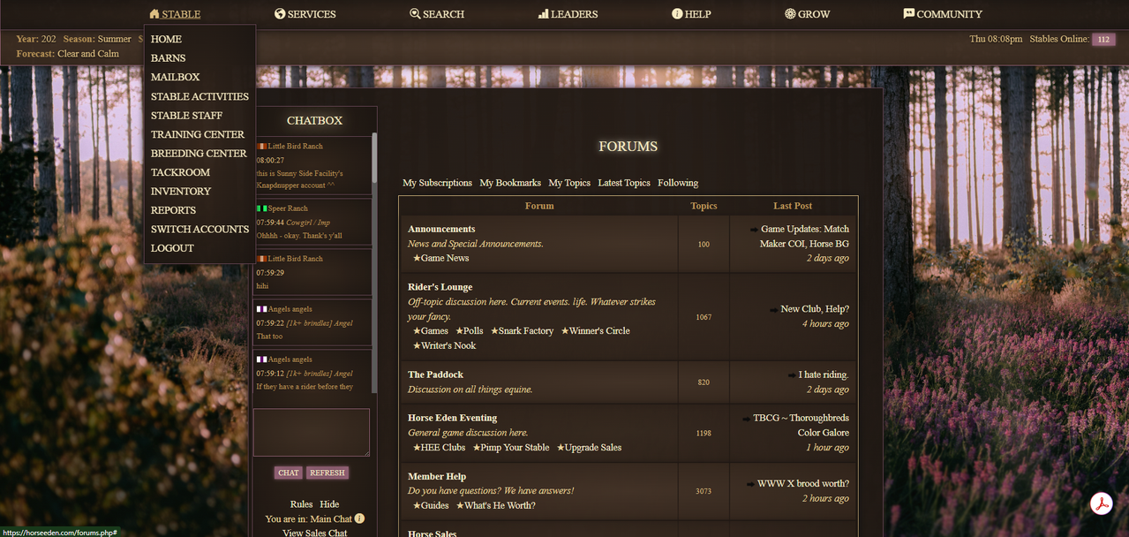Screen dimensions: 1129x537
Task: Switch to My Subscriptions tab
Action: pos(437,183)
